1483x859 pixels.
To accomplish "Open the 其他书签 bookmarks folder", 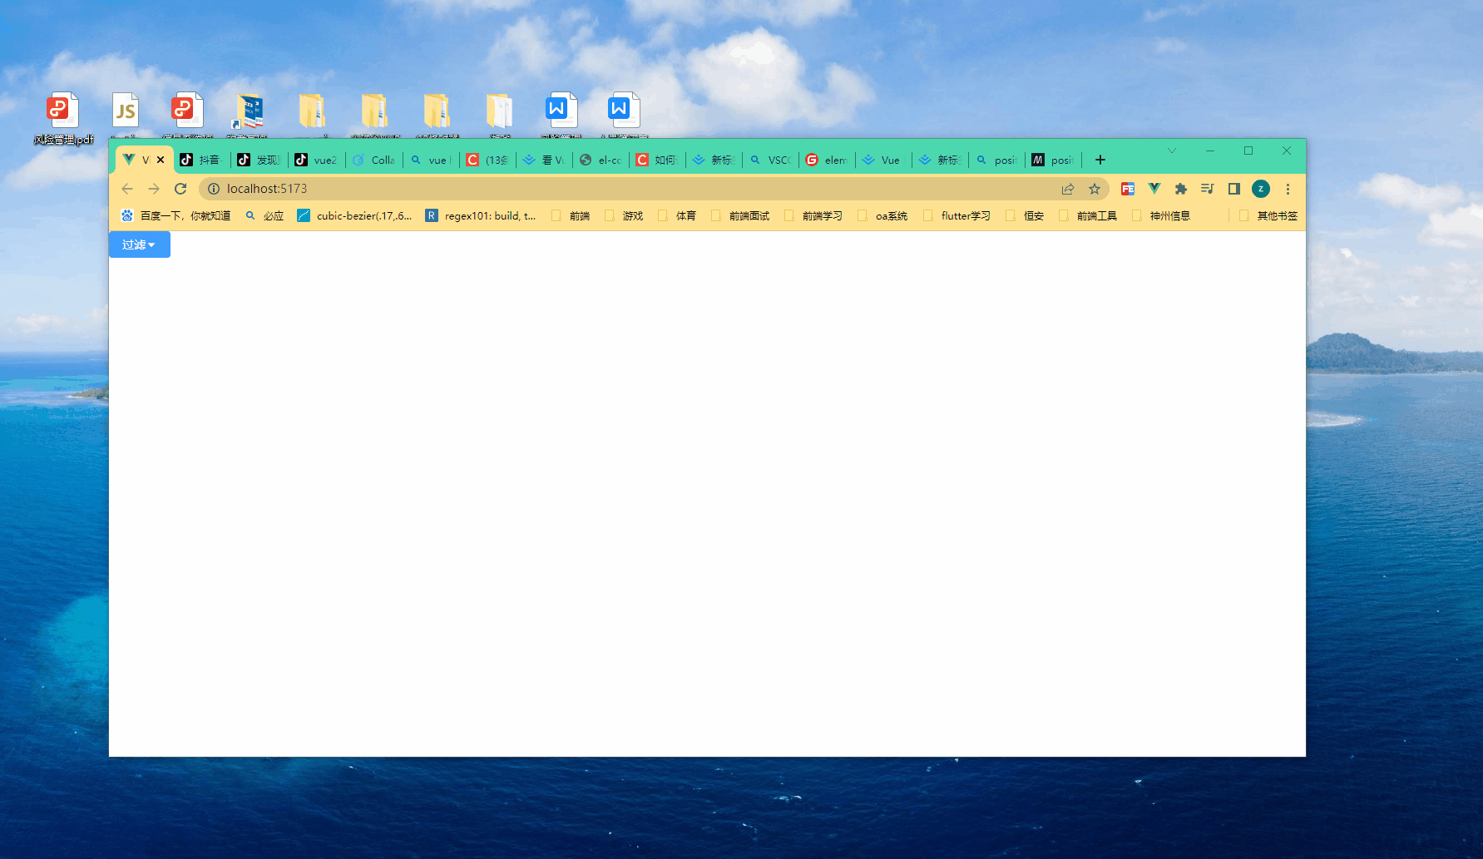I will coord(1268,215).
